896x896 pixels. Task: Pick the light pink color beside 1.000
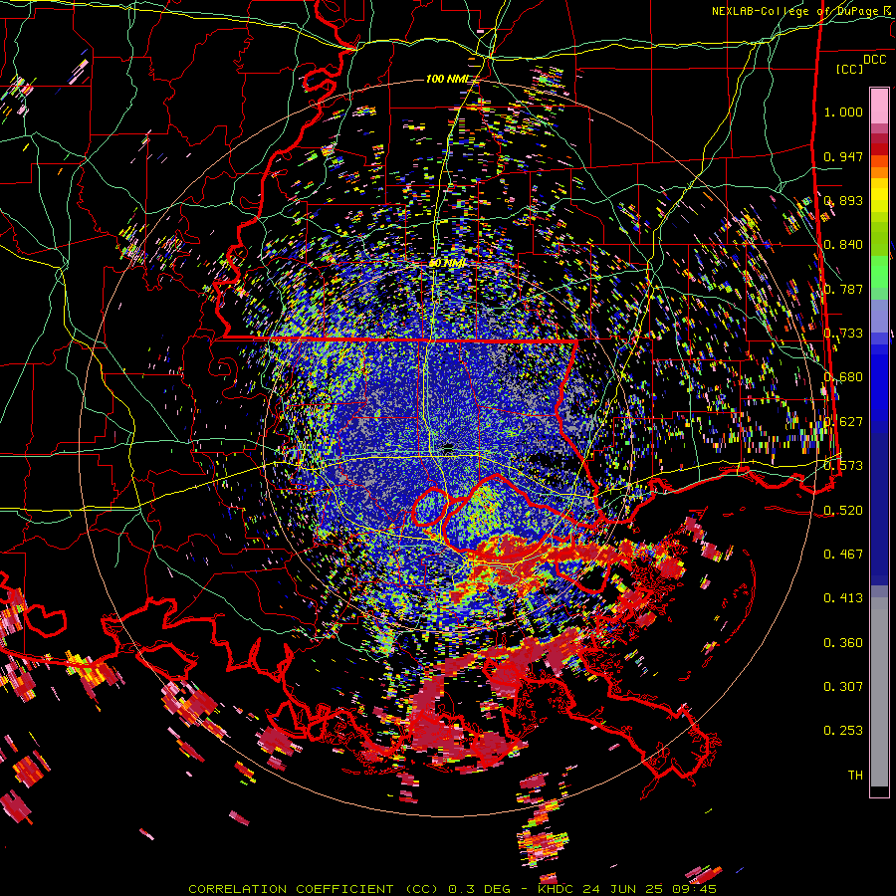[879, 107]
